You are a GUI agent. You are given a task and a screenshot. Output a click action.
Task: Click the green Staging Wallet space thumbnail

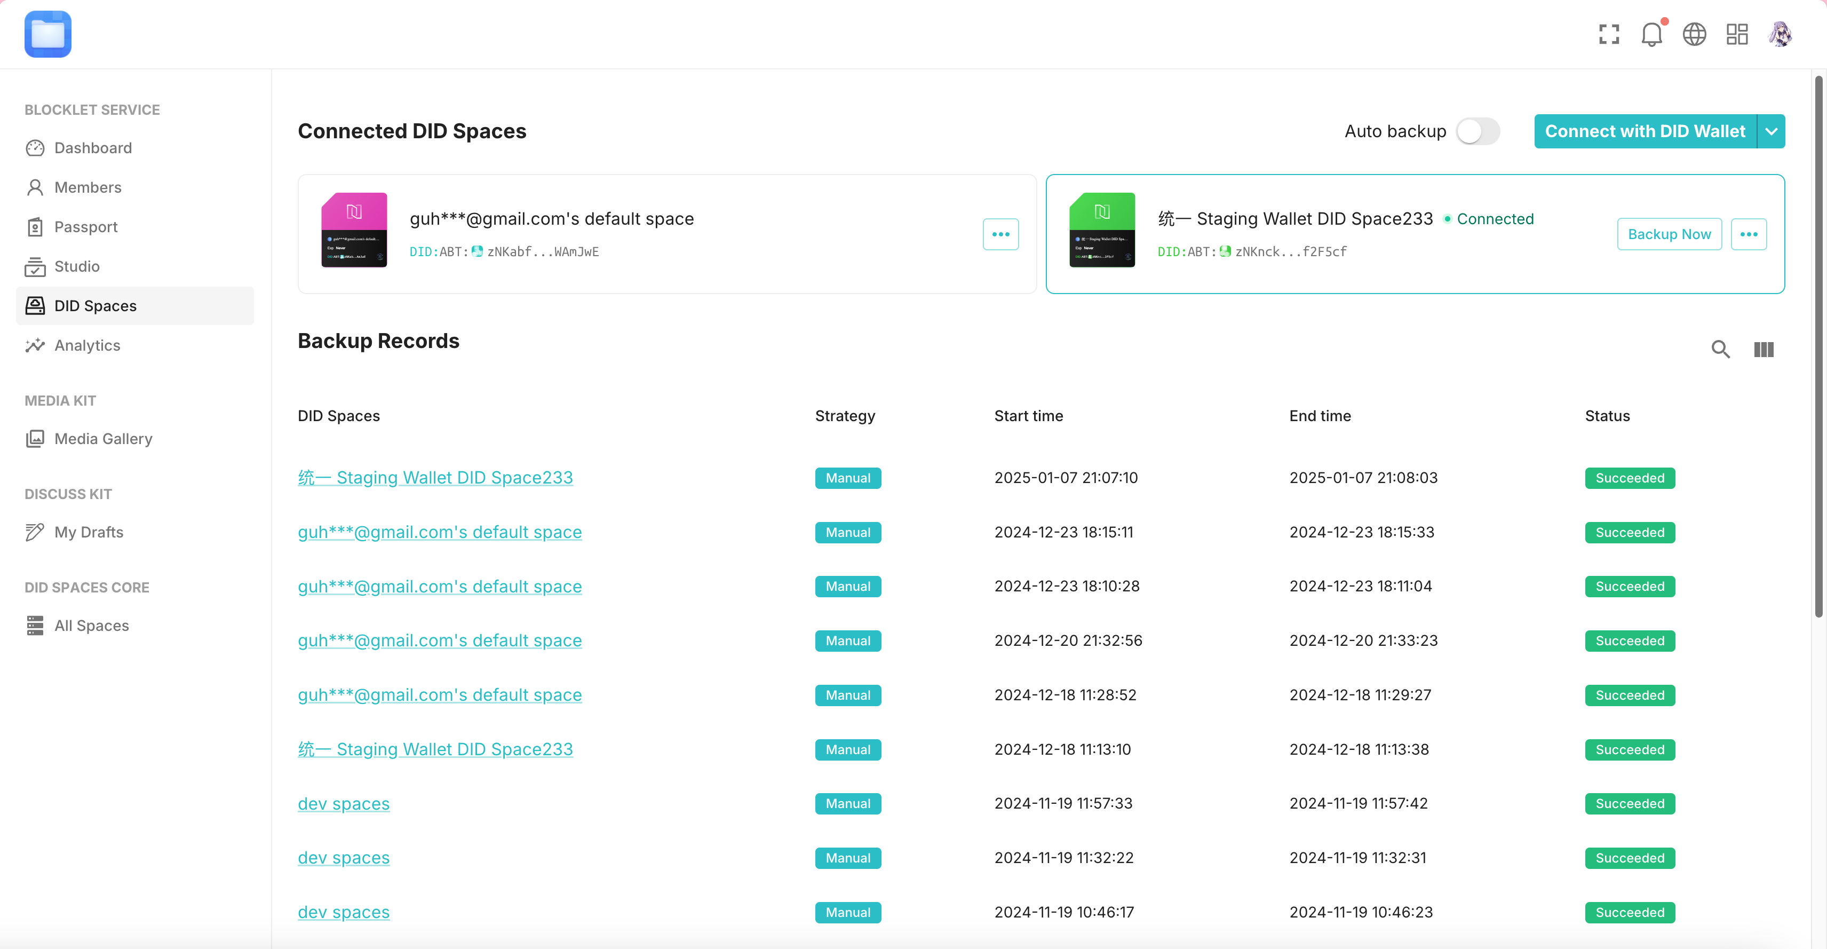click(x=1101, y=230)
